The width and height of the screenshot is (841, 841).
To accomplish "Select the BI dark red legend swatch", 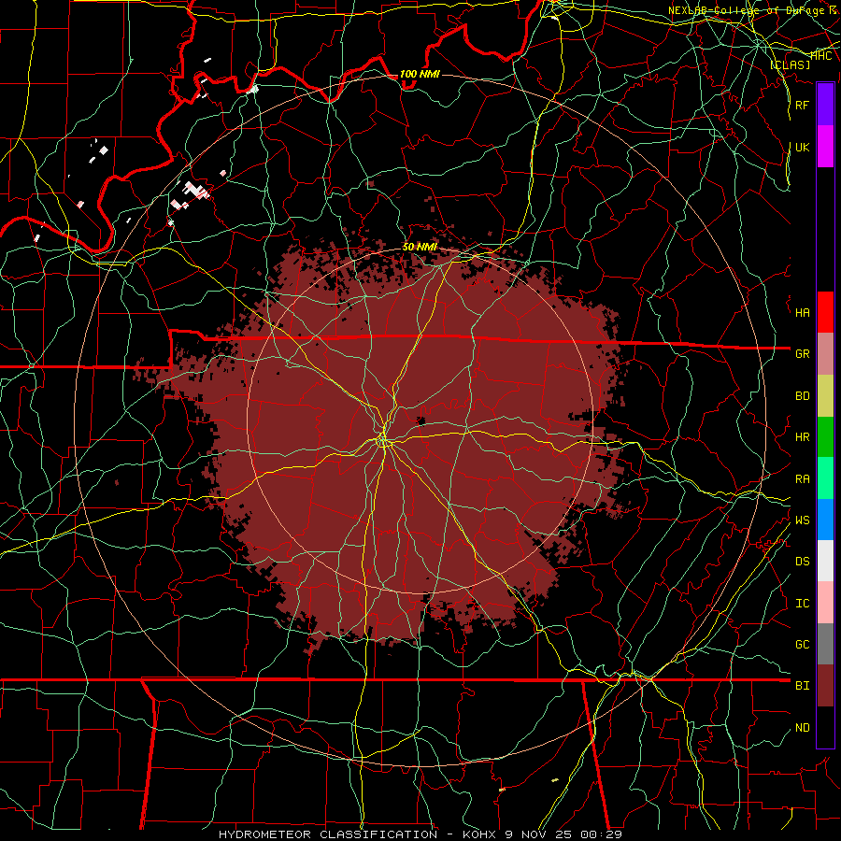I will coord(825,686).
